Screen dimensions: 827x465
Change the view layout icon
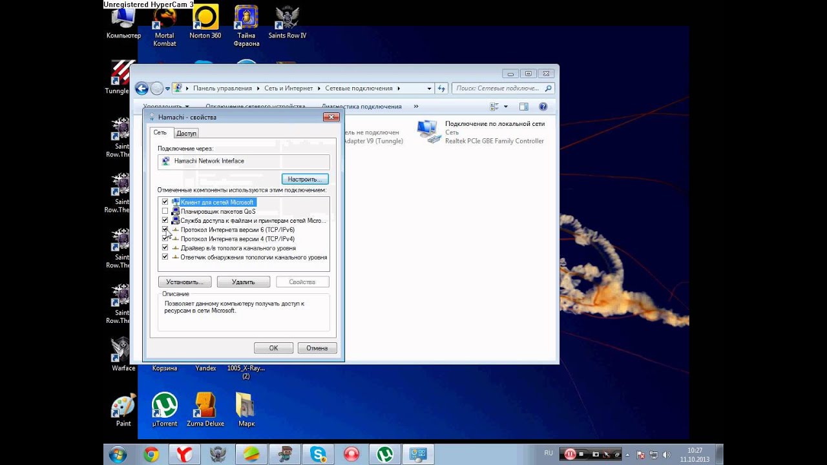(x=495, y=107)
